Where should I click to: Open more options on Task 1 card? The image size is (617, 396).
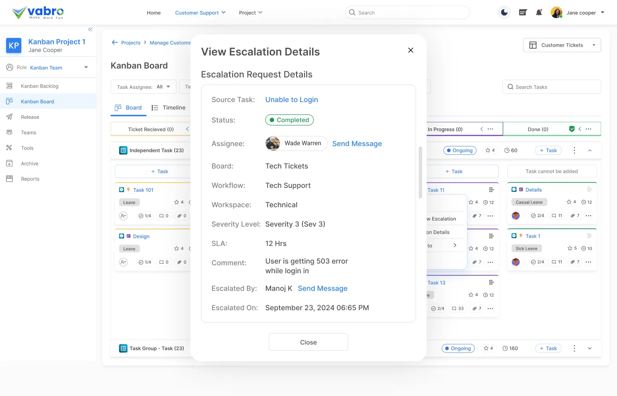[x=588, y=262]
